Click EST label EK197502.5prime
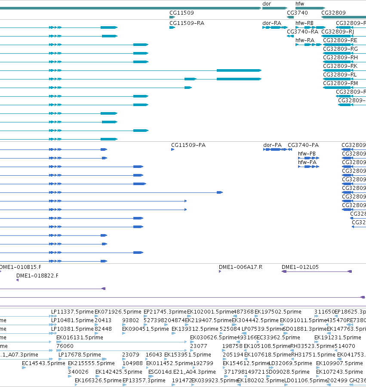366x387 pixels. point(278,312)
